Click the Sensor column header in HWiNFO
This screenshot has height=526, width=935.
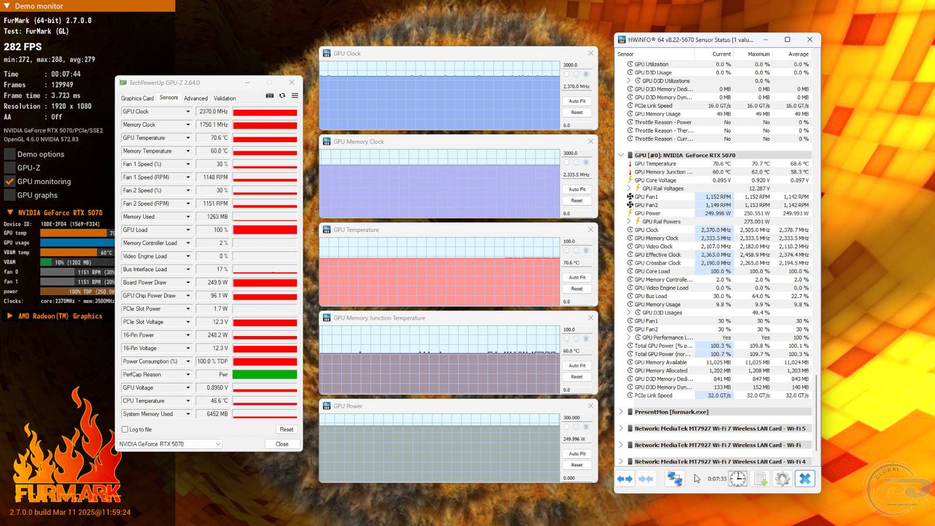click(x=654, y=54)
